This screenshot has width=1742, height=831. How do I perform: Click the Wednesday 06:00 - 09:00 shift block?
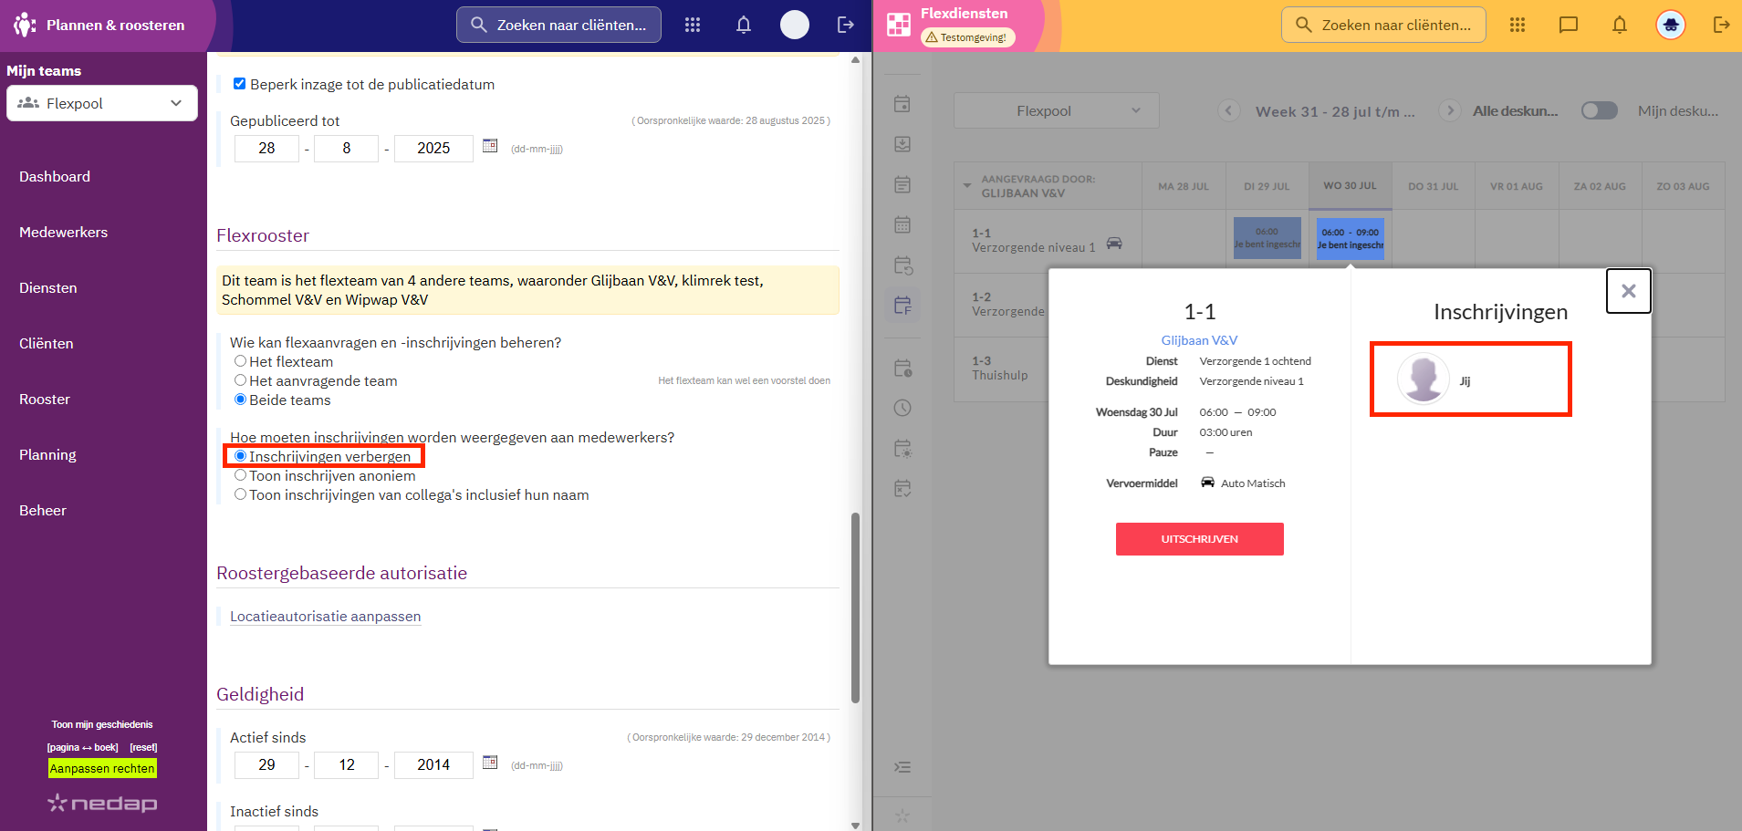1351,239
